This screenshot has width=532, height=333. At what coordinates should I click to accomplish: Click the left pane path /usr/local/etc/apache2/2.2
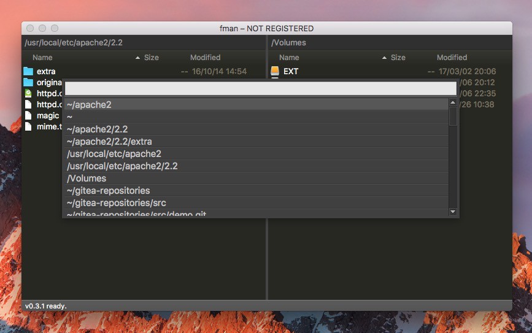tap(74, 43)
